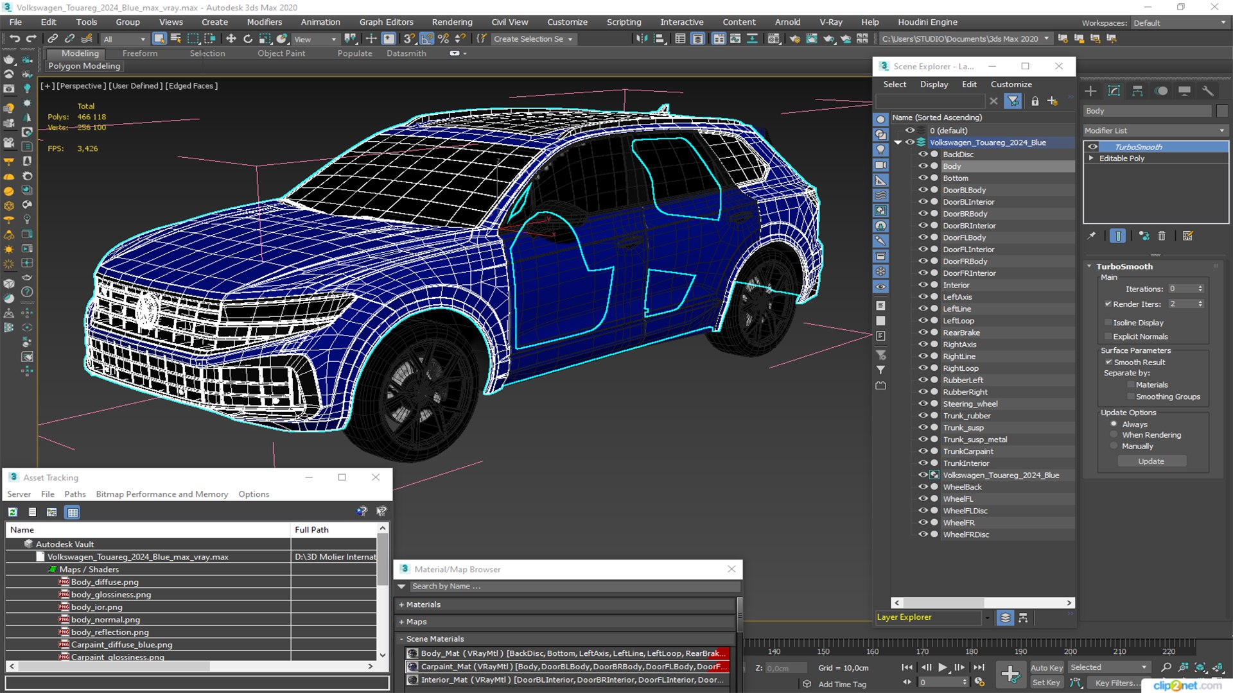Click the Undo arrow in main toolbar
Image resolution: width=1233 pixels, height=693 pixels.
tap(14, 39)
